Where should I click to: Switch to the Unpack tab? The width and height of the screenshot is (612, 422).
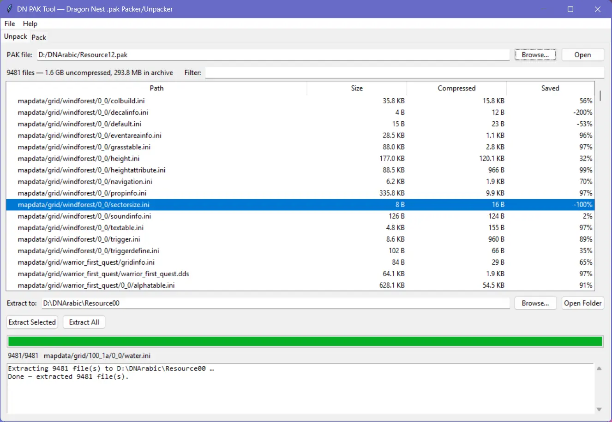16,36
